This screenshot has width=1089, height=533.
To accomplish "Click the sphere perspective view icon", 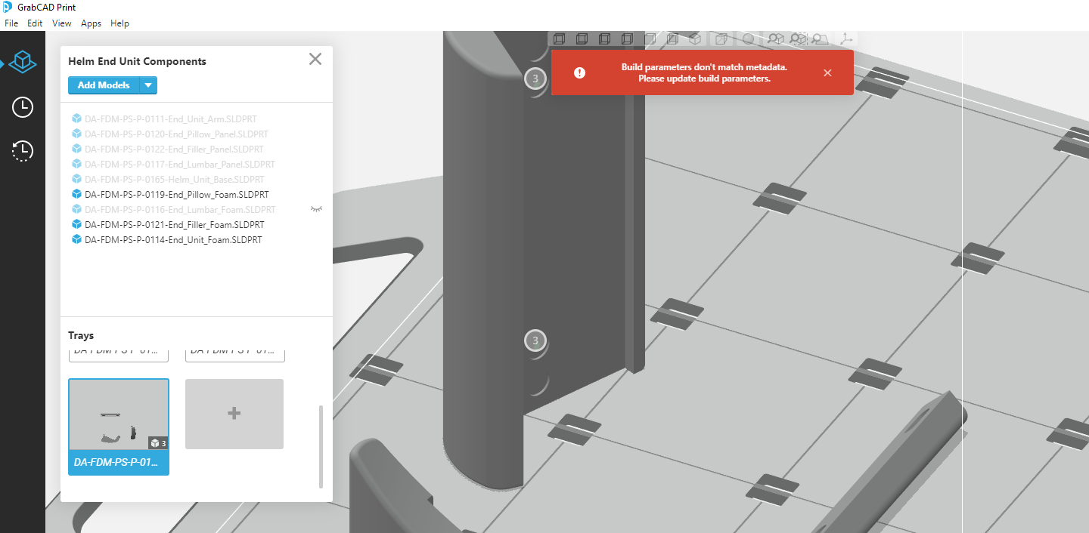I will [x=748, y=39].
